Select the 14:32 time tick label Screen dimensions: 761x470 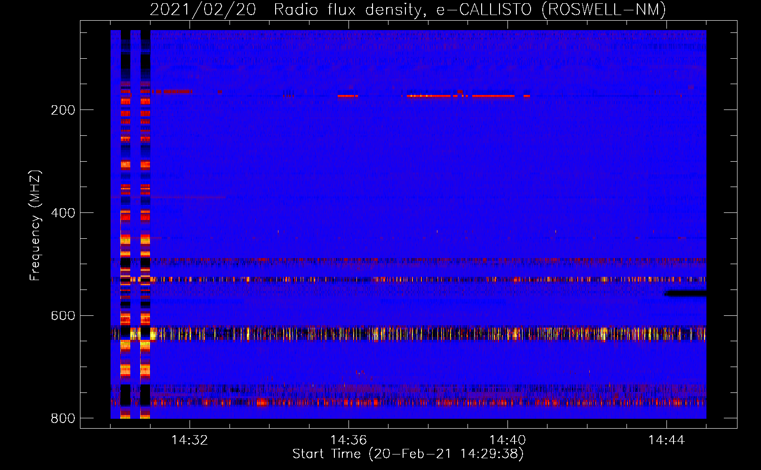coord(190,440)
